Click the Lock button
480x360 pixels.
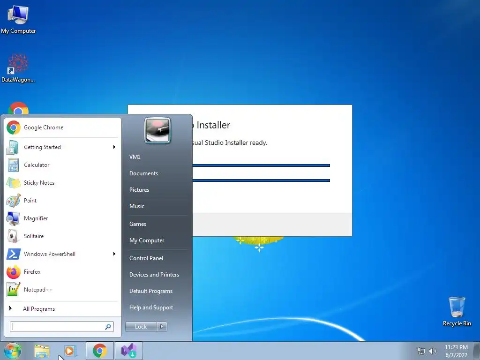pos(141,327)
